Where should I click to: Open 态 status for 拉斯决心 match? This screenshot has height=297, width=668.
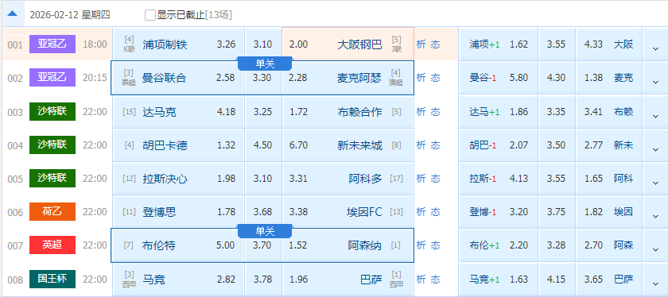[436, 179]
